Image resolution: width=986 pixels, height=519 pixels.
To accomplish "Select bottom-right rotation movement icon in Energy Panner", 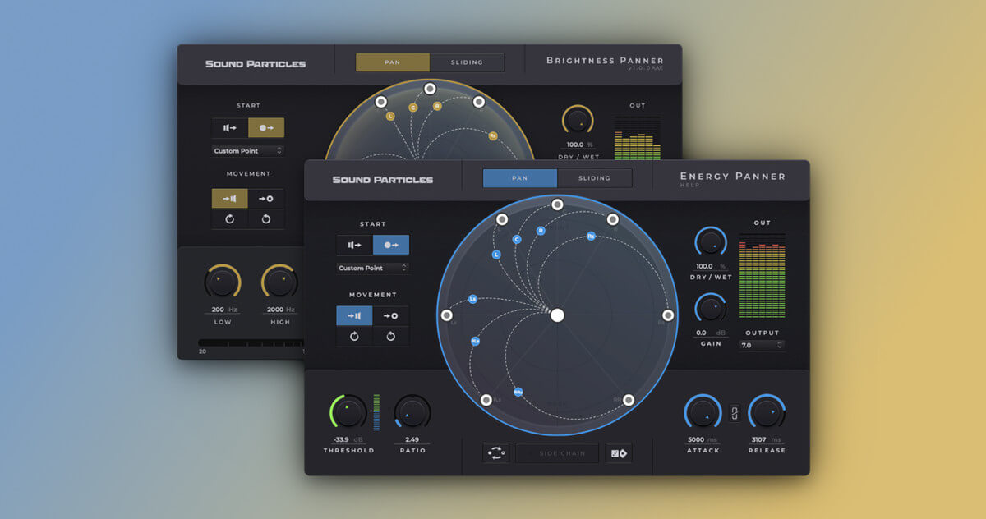I will [x=390, y=336].
